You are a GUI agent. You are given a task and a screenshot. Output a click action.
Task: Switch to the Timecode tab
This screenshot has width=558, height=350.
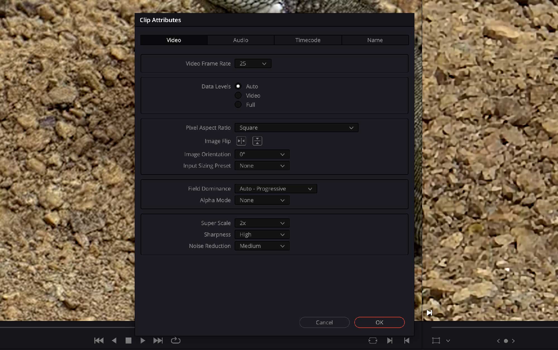coord(307,40)
